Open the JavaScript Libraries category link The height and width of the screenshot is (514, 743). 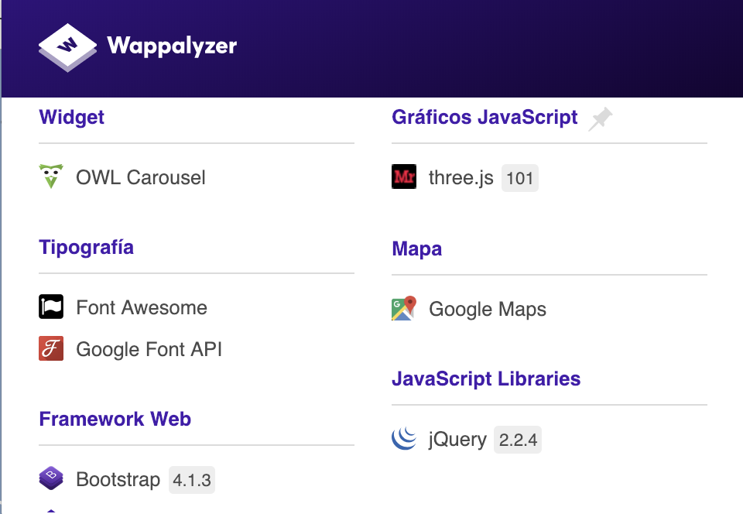pos(486,379)
